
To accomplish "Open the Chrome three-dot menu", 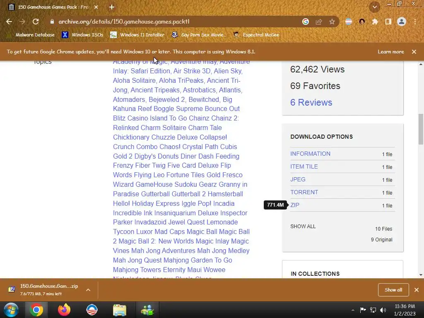I will 415,22.
